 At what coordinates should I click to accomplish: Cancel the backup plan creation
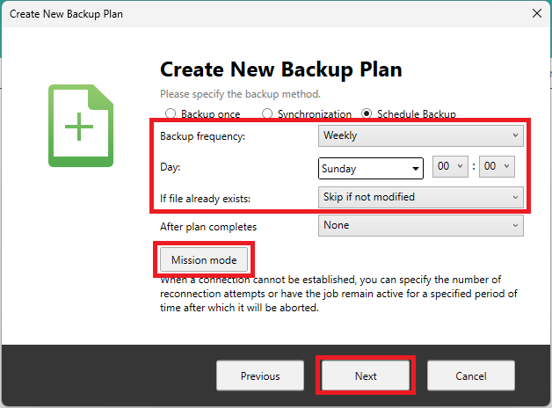[x=471, y=375]
